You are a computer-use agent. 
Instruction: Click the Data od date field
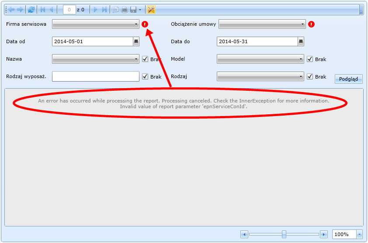pyautogui.click(x=93, y=41)
